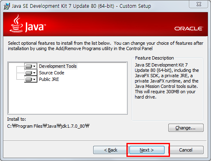Open Development Tools feature install dropdown
This screenshot has height=161, width=211.
(31, 66)
